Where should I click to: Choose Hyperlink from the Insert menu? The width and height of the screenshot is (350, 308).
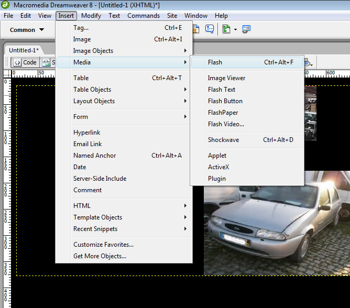coord(86,133)
